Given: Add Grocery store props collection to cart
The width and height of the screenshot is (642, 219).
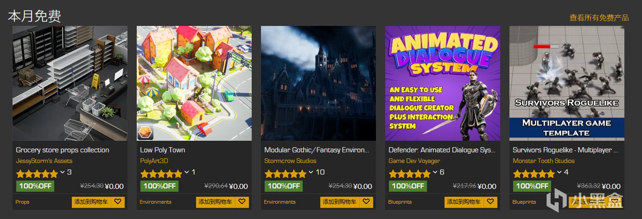Looking at the screenshot, I should click(91, 202).
